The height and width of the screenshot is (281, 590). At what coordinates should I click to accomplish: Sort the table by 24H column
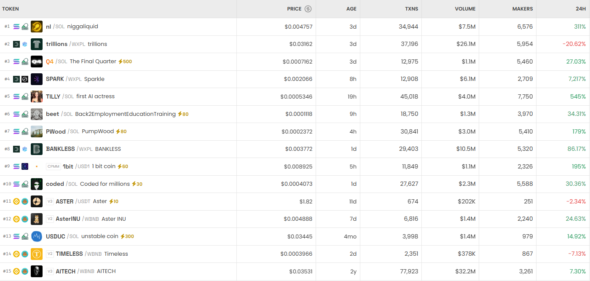coord(581,9)
